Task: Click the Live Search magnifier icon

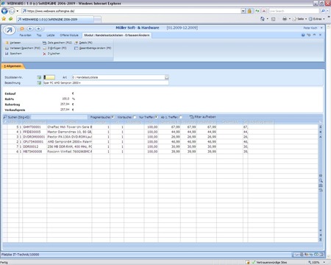Action: (323, 11)
